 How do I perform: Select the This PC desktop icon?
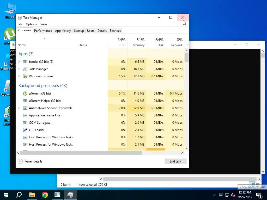tap(10, 11)
